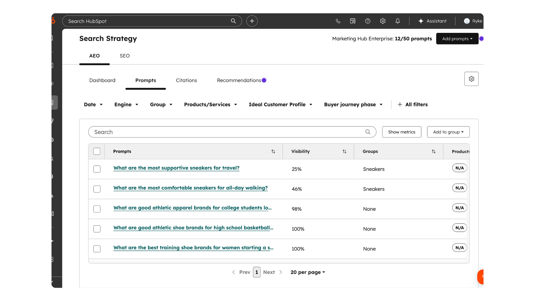Open the 20 per page dropdown
The image size is (535, 301).
tap(308, 272)
